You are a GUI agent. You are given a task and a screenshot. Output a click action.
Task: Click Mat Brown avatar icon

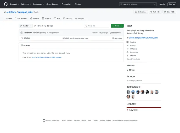[x=21, y=33]
